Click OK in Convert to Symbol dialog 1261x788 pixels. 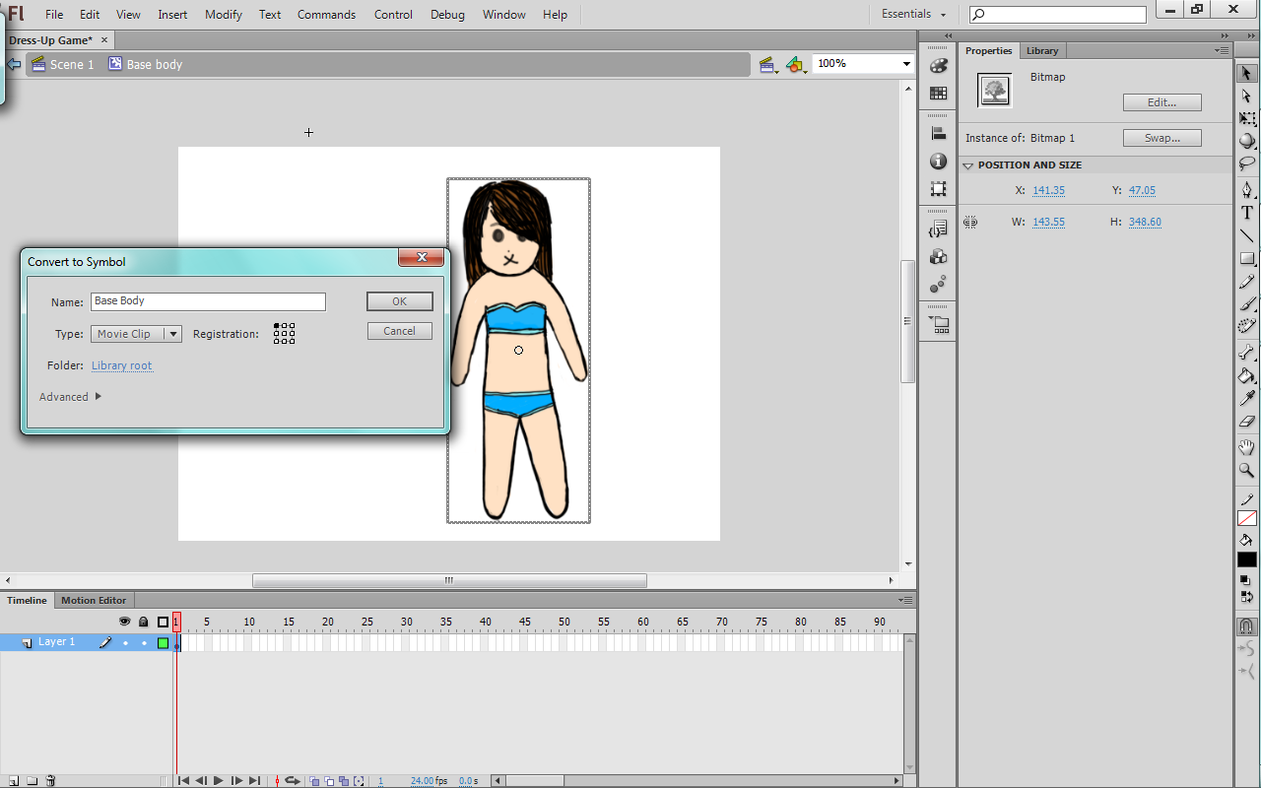pyautogui.click(x=399, y=301)
